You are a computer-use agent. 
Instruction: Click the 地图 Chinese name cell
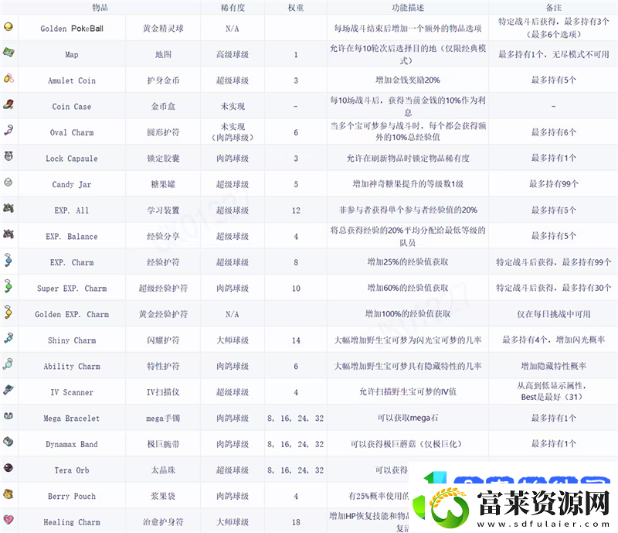pyautogui.click(x=163, y=54)
